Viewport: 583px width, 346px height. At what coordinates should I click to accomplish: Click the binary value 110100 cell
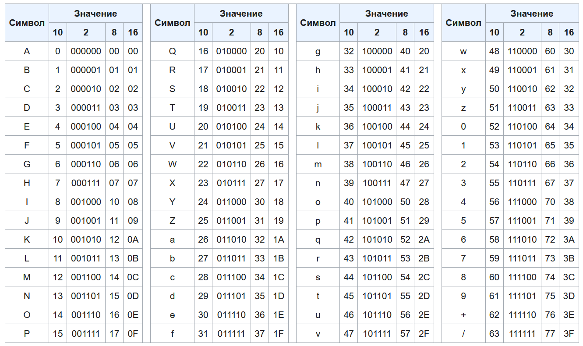(x=522, y=127)
